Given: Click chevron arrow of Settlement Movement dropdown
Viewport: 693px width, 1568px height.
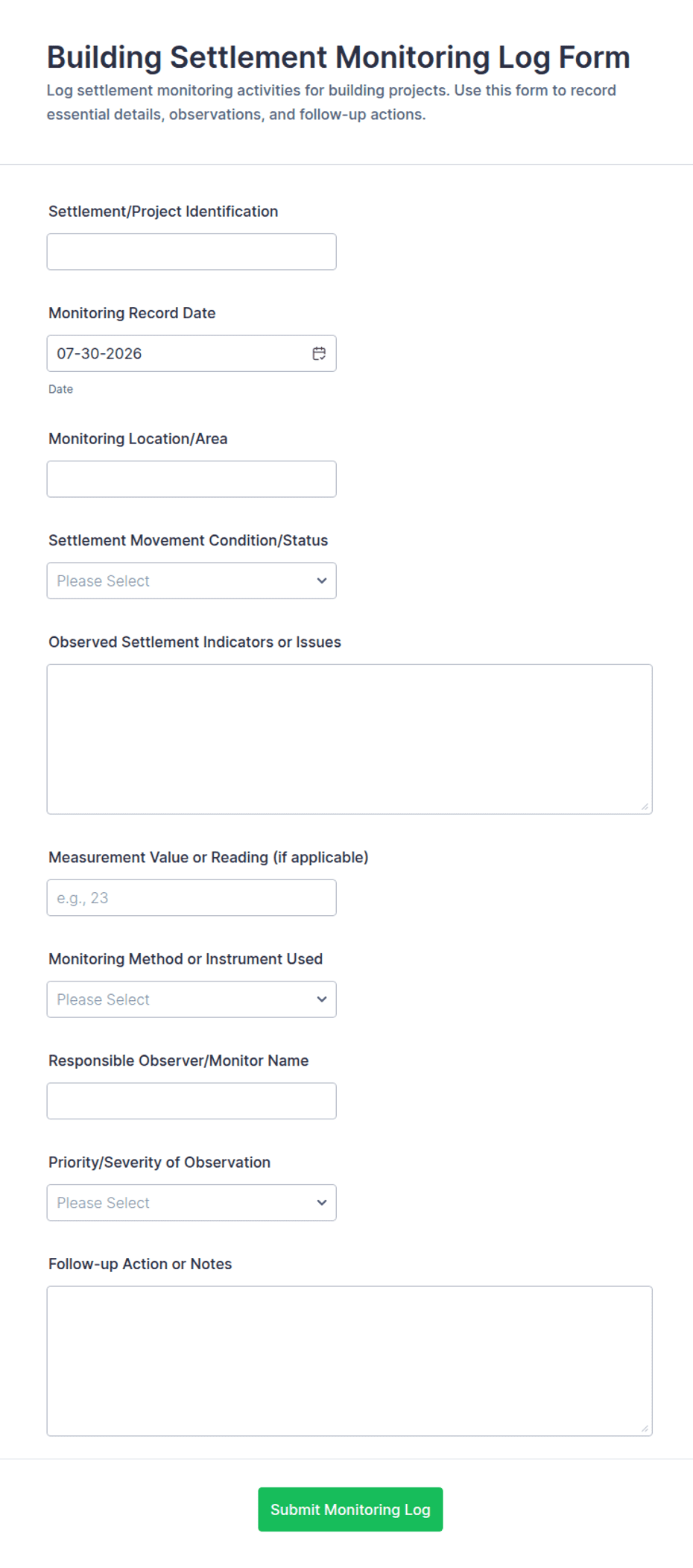Looking at the screenshot, I should click(322, 581).
